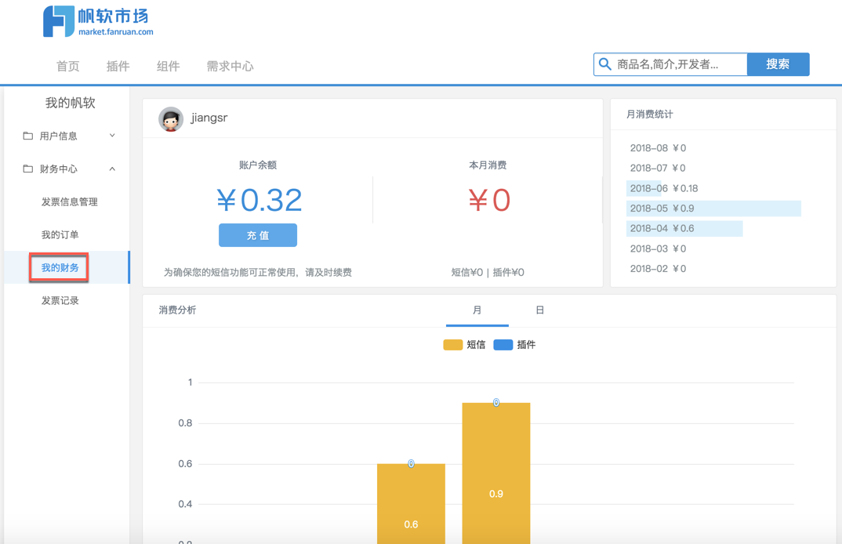Click the 2018-02 ¥0 row
The image size is (842, 544).
[658, 269]
